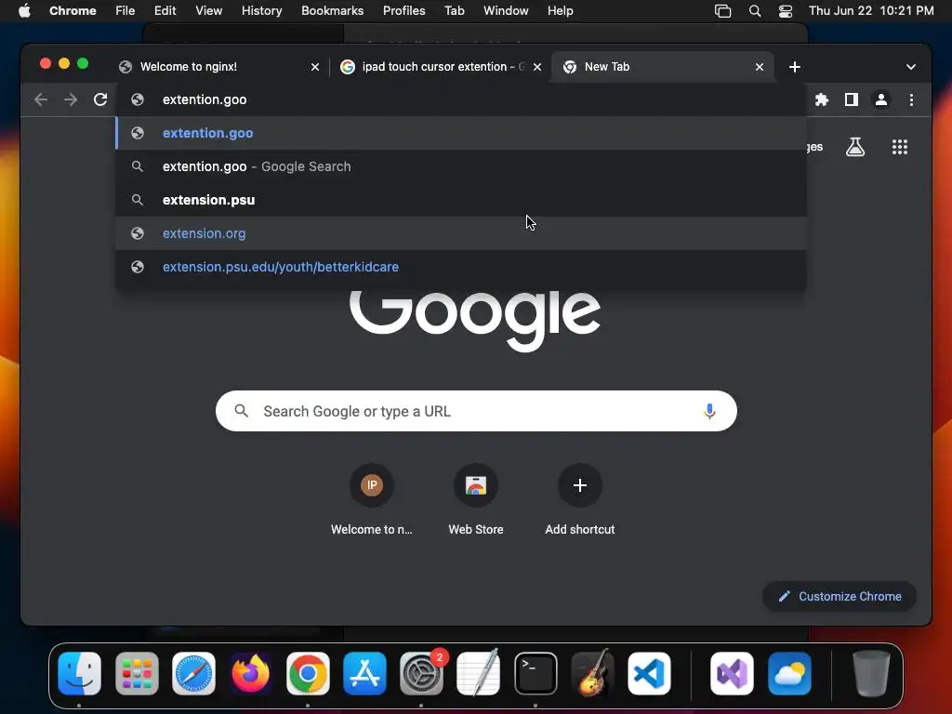Open the File menu
Screen dimensions: 952x714
pyautogui.click(x=126, y=11)
